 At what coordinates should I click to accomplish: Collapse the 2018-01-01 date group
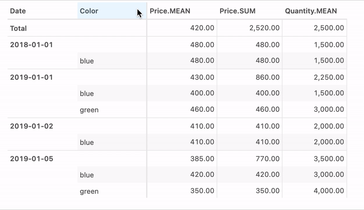point(31,45)
